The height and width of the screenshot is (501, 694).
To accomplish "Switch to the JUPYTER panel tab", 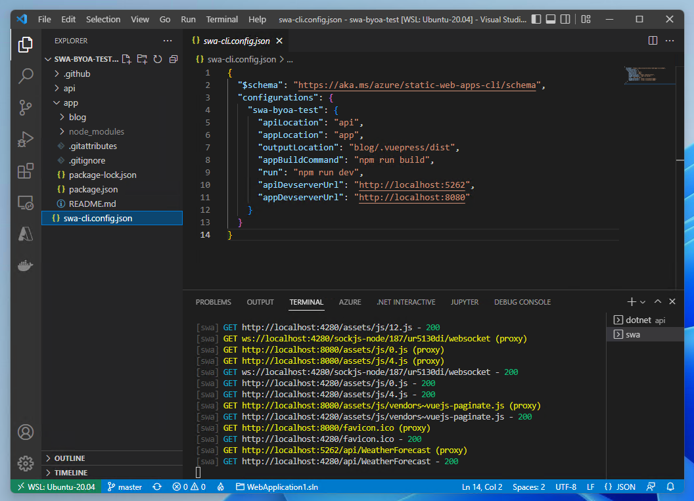I will click(464, 302).
